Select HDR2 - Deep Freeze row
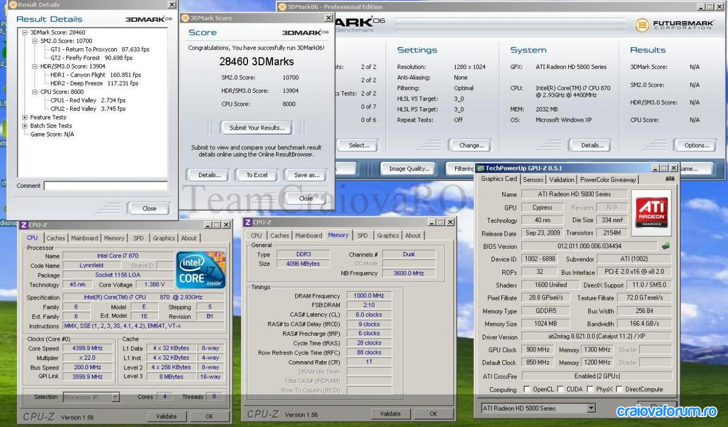Screen dimensions: 728x427 point(94,83)
